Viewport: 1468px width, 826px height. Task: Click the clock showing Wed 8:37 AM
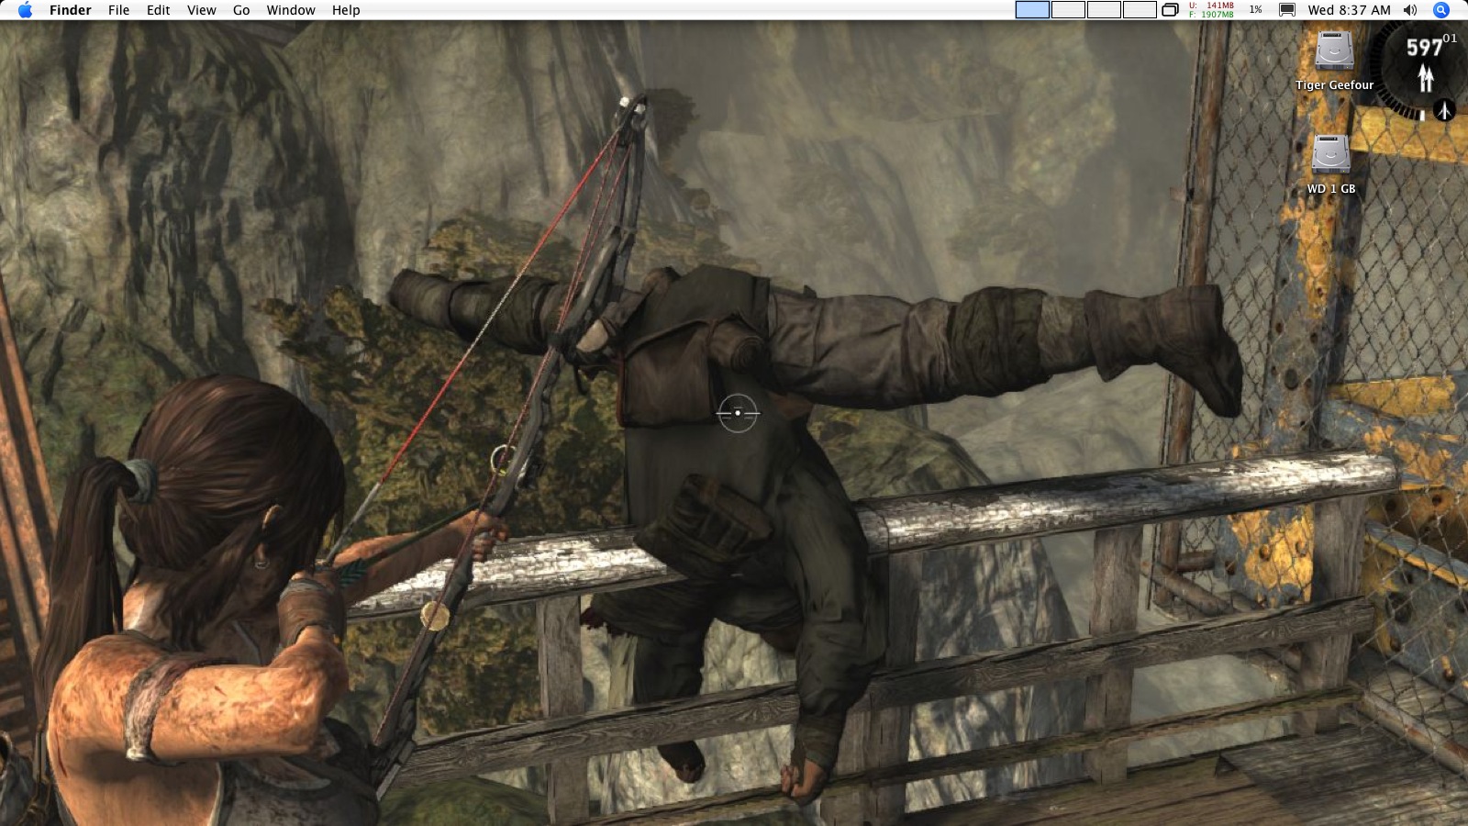1349,10
